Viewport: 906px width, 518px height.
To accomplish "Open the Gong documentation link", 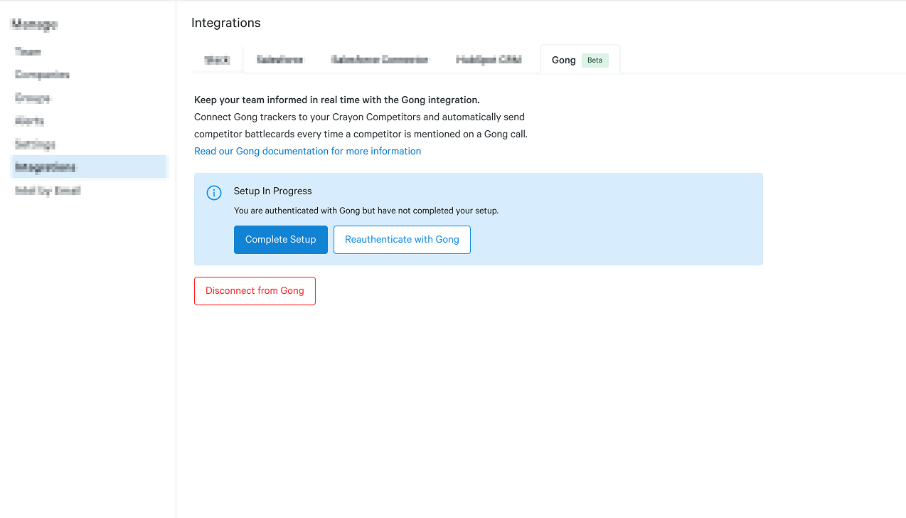I will click(307, 151).
